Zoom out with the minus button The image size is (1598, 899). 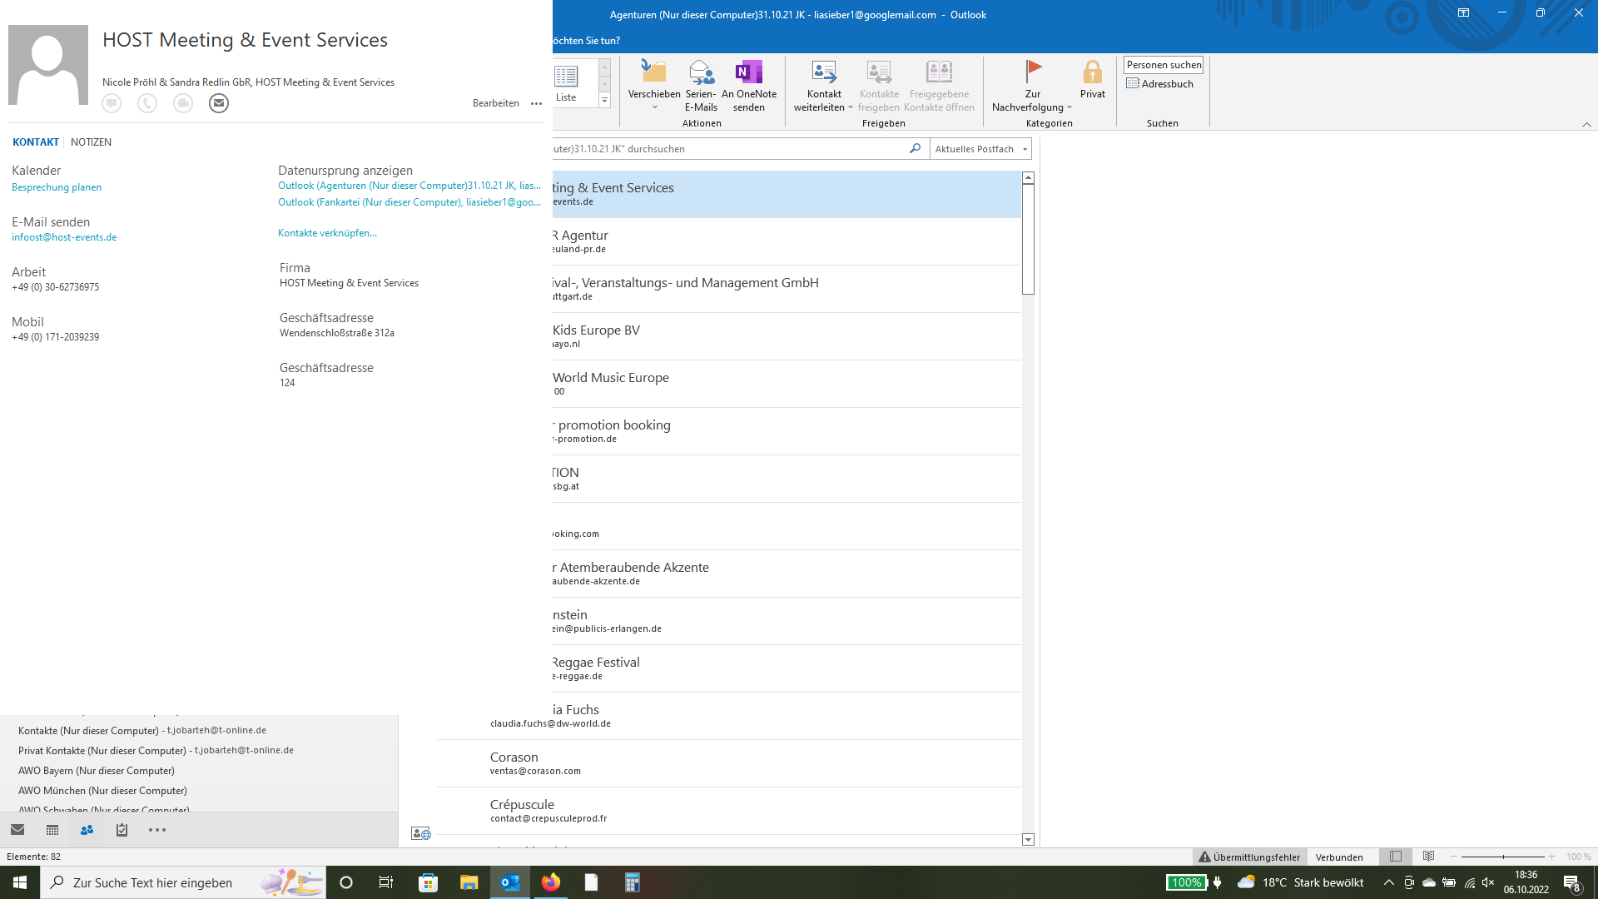click(1454, 857)
